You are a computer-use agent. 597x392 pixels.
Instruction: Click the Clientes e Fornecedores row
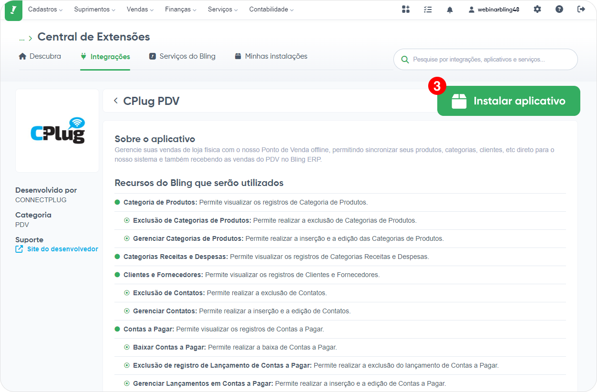[340, 275]
